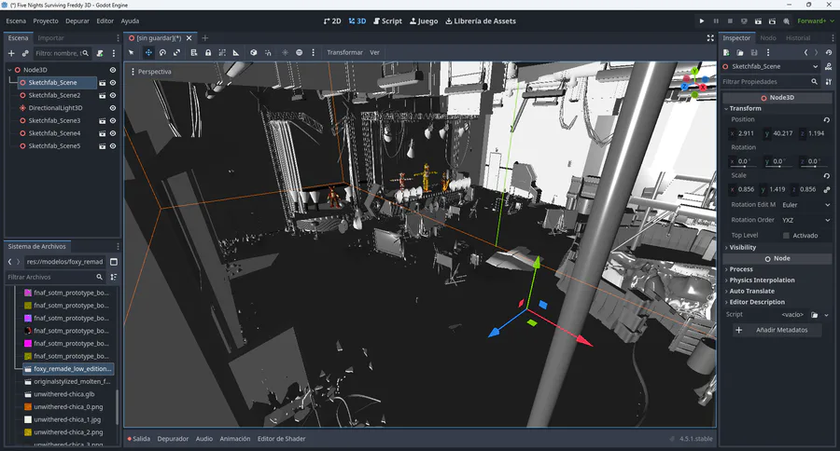The width and height of the screenshot is (840, 451).
Task: Switch to the Nodo tab
Action: [x=768, y=38]
